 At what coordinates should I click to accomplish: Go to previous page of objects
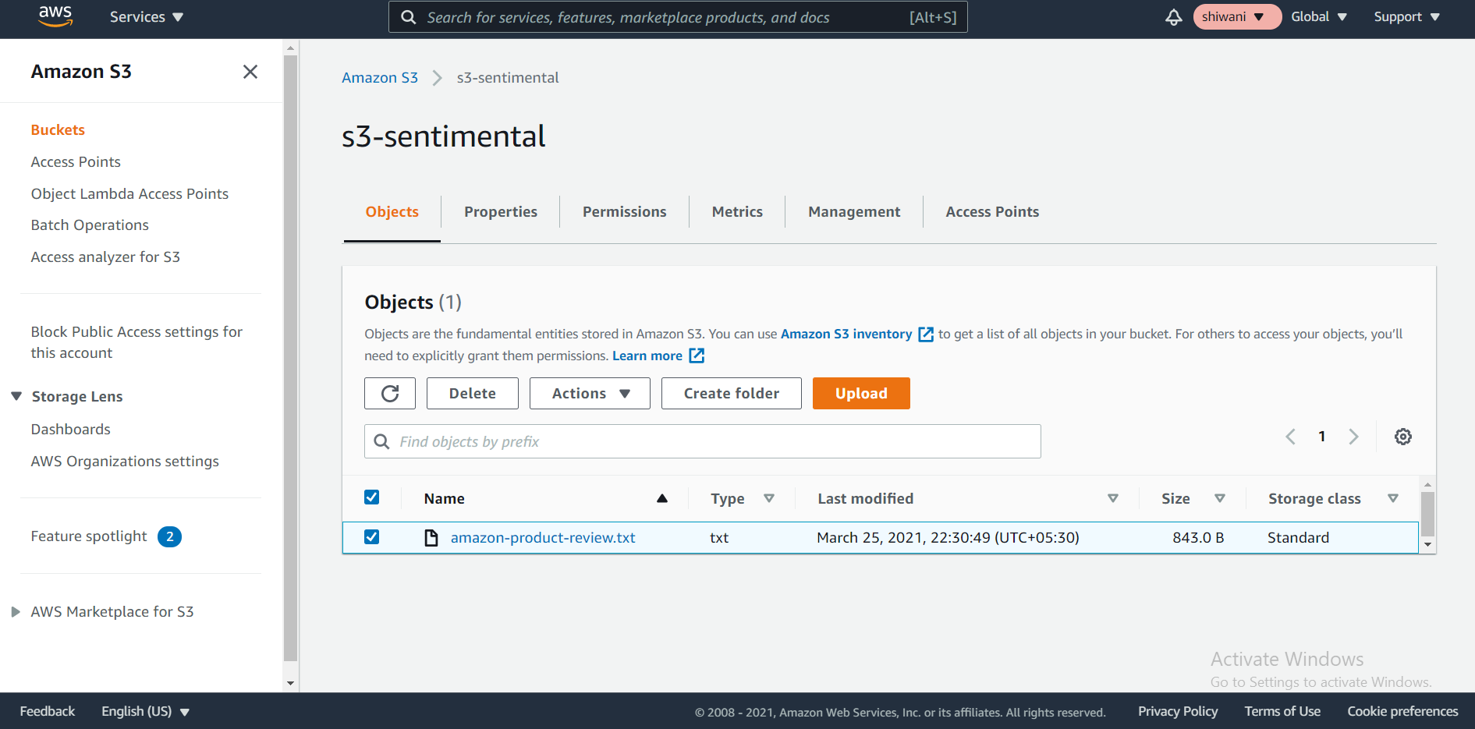[1291, 437]
